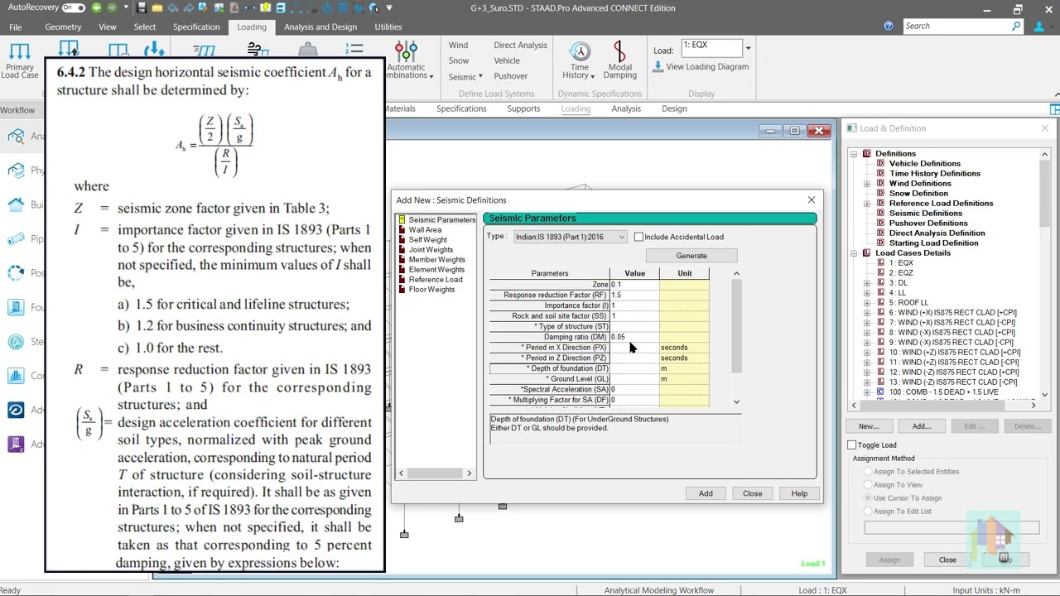Click the green forward arrow icon
The image size is (1060, 596).
click(112, 7)
